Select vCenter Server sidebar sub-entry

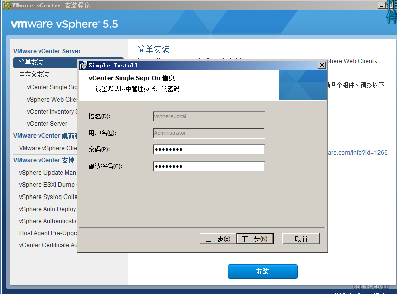[47, 124]
